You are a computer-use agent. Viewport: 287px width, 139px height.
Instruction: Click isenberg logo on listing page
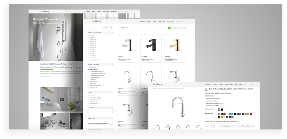pyautogui.click(x=97, y=21)
